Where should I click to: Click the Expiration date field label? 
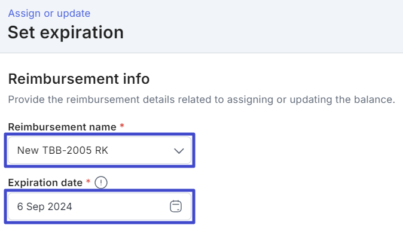coord(45,183)
